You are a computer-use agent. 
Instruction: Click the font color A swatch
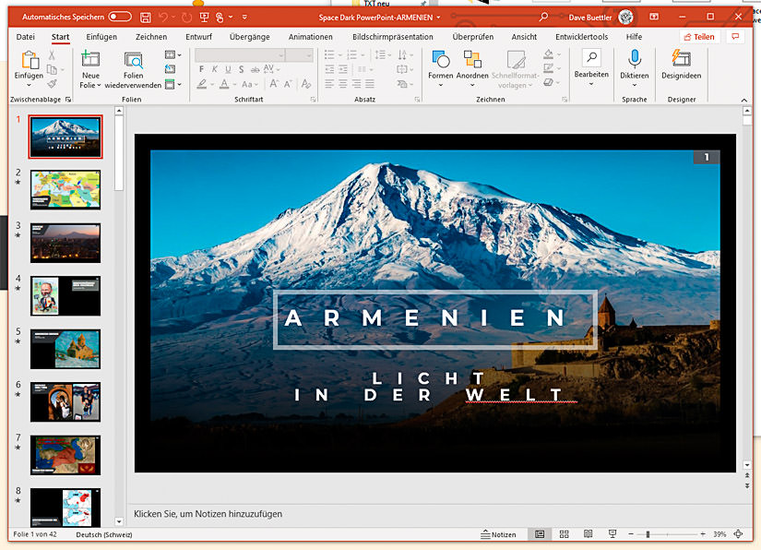tap(224, 84)
